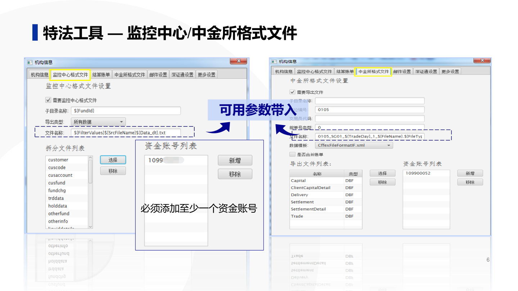Open the 导出类型 dropdown showing 所有数据
Image resolution: width=518 pixels, height=291 pixels.
tap(98, 122)
